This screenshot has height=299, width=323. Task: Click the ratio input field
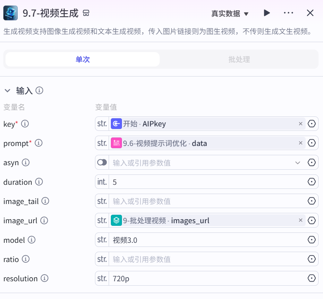207,259
